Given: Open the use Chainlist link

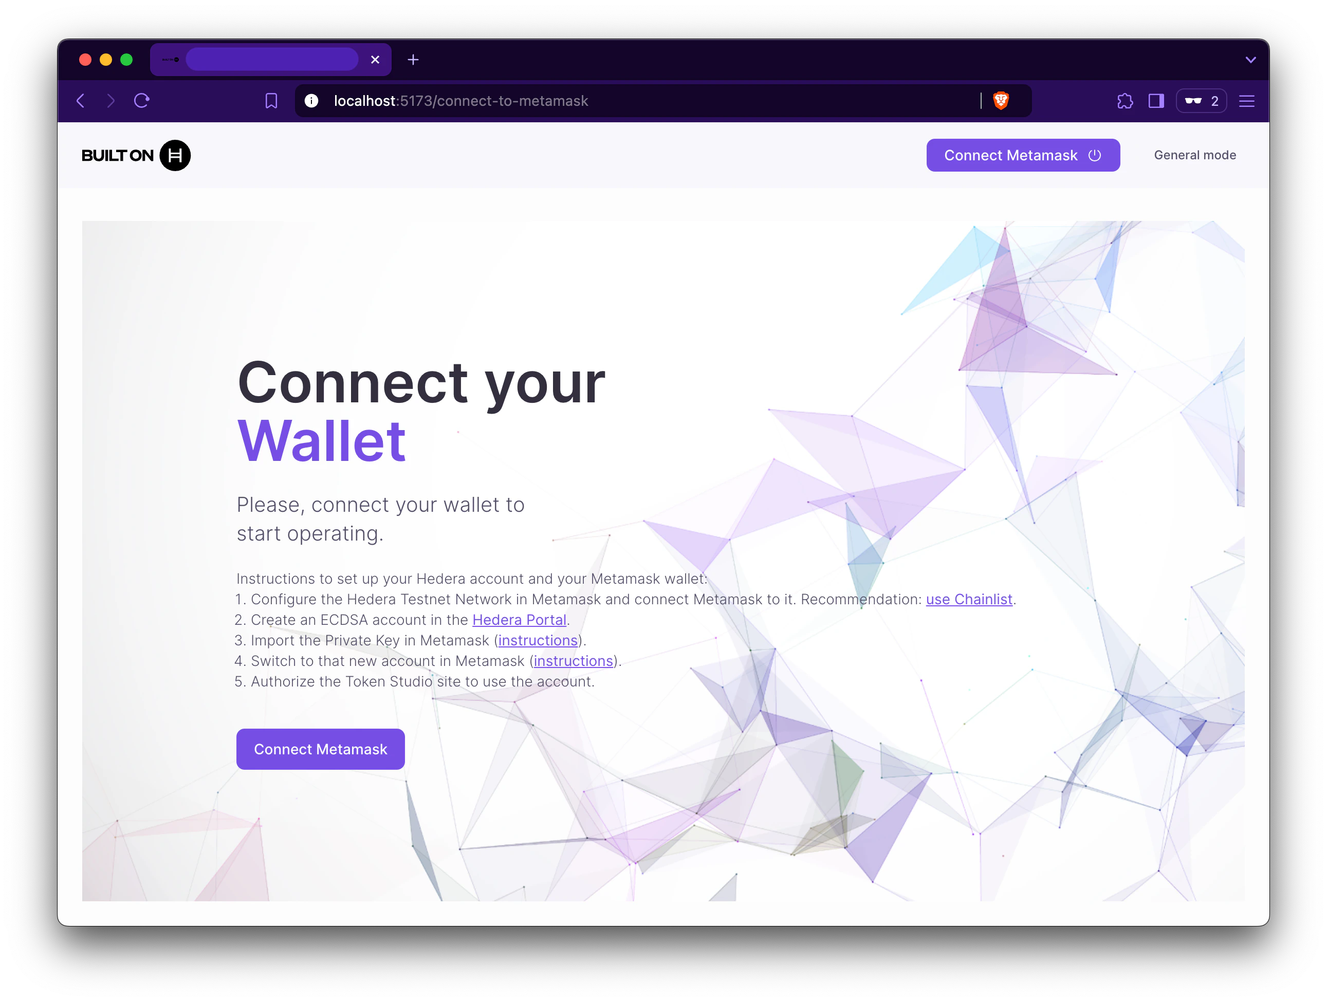Looking at the screenshot, I should point(969,599).
